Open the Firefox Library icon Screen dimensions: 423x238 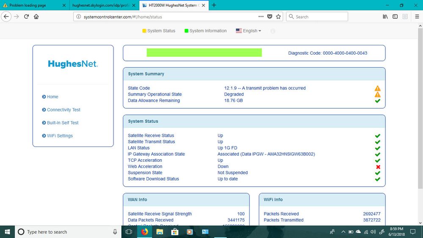tap(385, 17)
